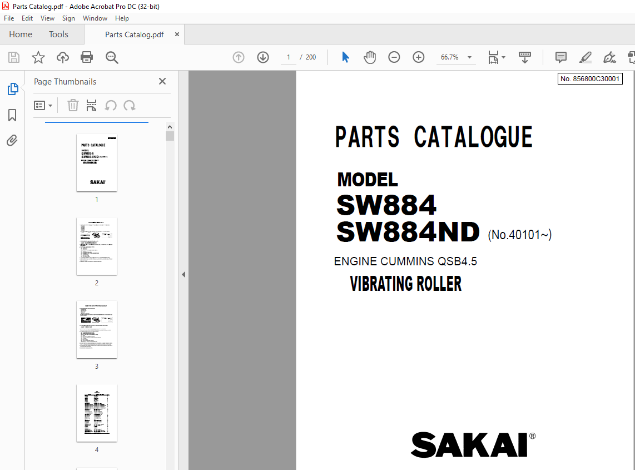Click the Print Pages thumbnail-panel icon
This screenshot has width=635, height=470.
pos(92,105)
